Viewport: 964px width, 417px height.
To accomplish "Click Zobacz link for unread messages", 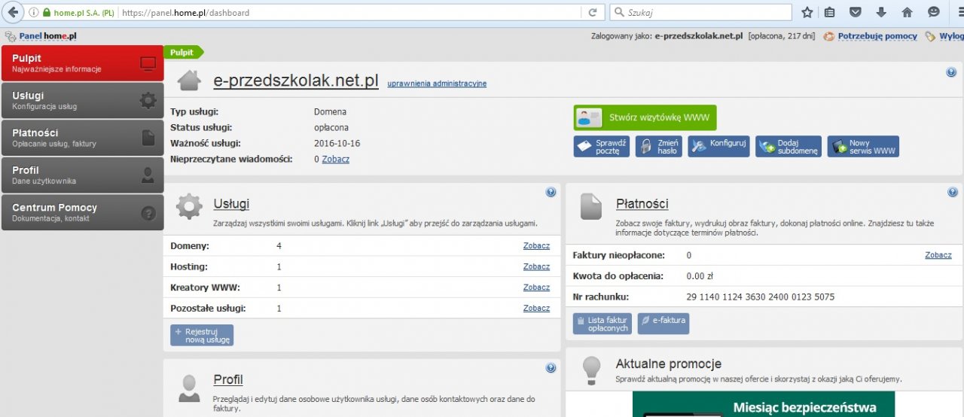I will [335, 160].
